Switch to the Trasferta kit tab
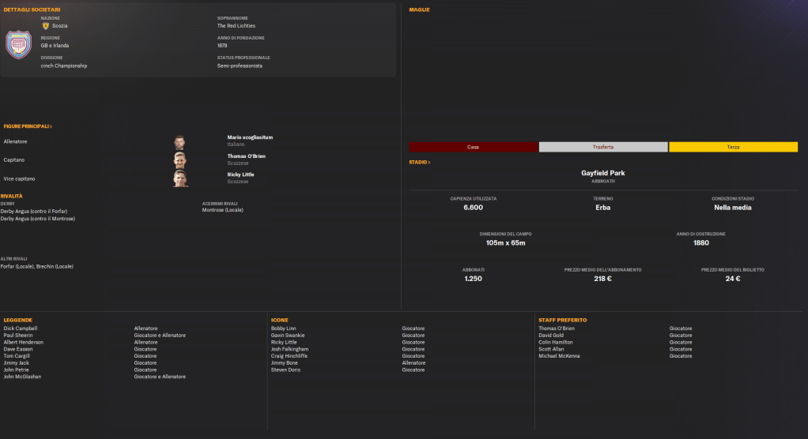This screenshot has height=439, width=808. tap(603, 147)
